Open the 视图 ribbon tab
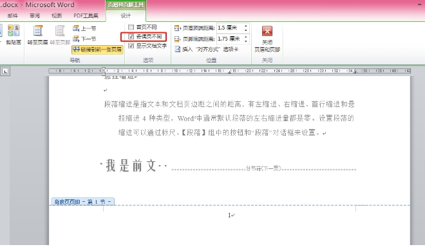The width and height of the screenshot is (425, 247). (x=57, y=15)
